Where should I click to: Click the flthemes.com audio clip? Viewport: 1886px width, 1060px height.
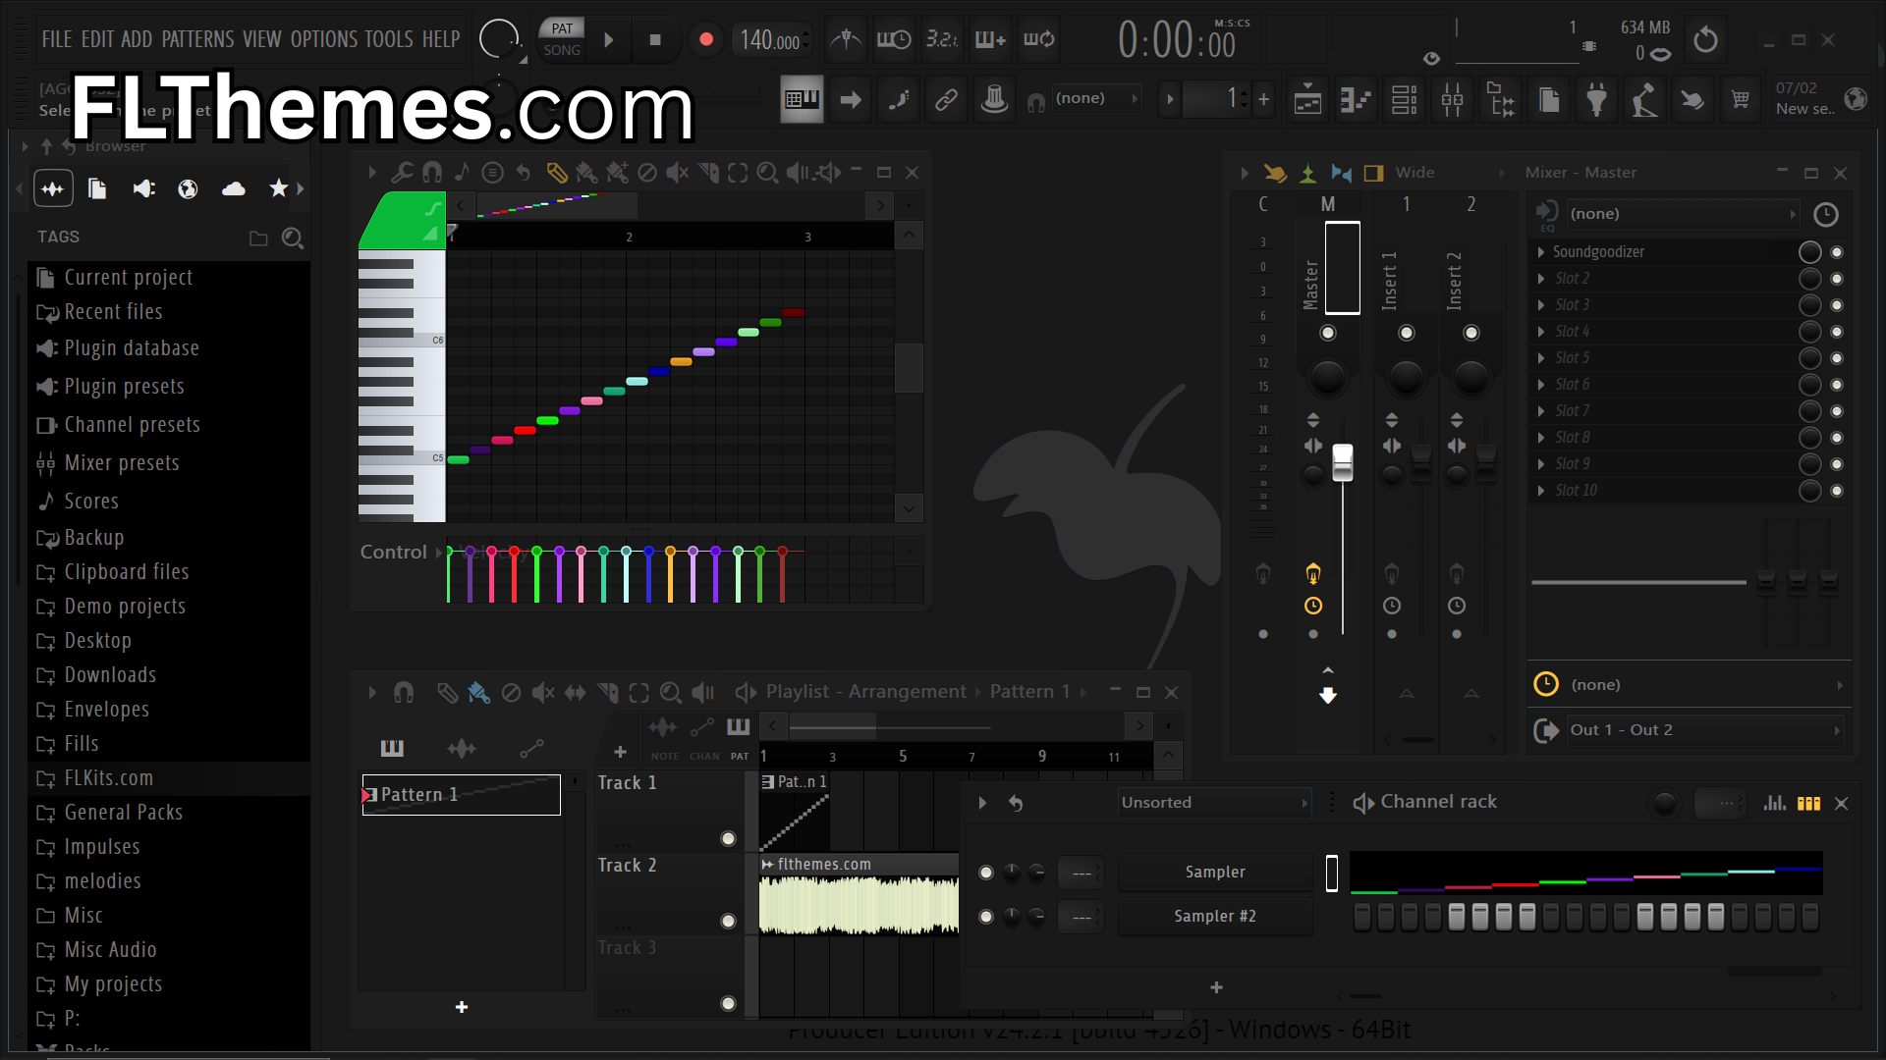coord(859,894)
